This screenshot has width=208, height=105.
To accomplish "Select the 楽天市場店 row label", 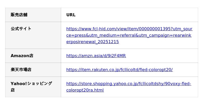I will [21, 70].
